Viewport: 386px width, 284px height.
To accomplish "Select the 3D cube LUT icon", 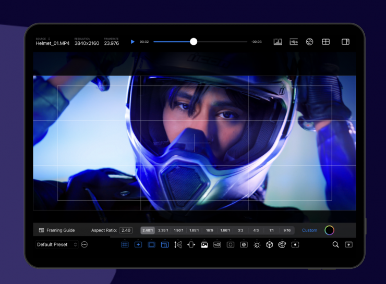I will [x=269, y=244].
